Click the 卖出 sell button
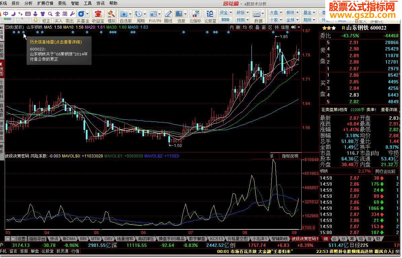 (x=69, y=21)
